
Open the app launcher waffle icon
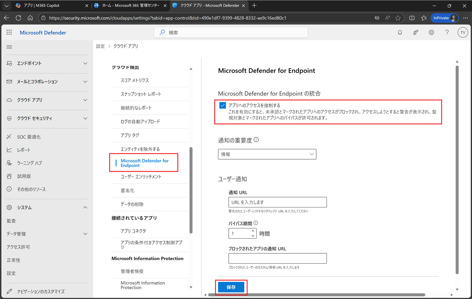coord(9,32)
